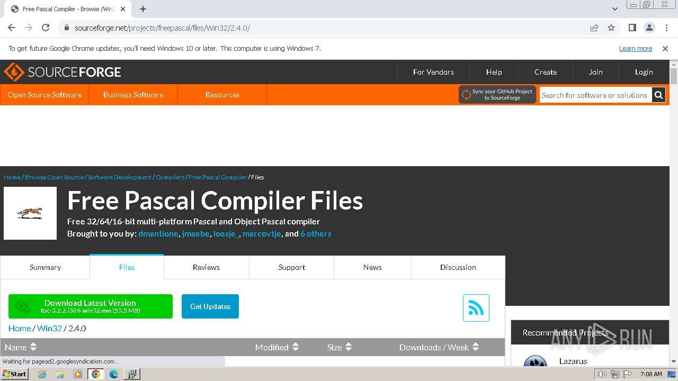
Task: Go back to the previous page
Action: click(12, 28)
